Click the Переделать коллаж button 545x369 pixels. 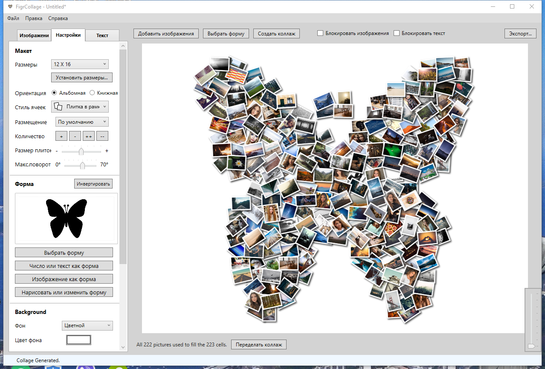point(258,345)
